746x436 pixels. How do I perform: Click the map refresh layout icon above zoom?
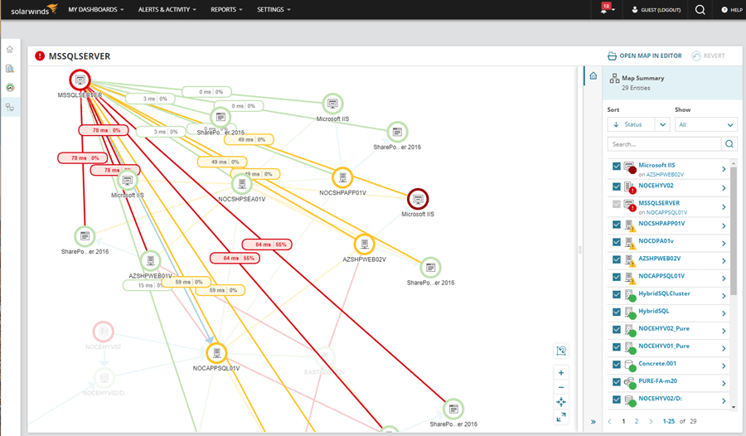click(561, 351)
